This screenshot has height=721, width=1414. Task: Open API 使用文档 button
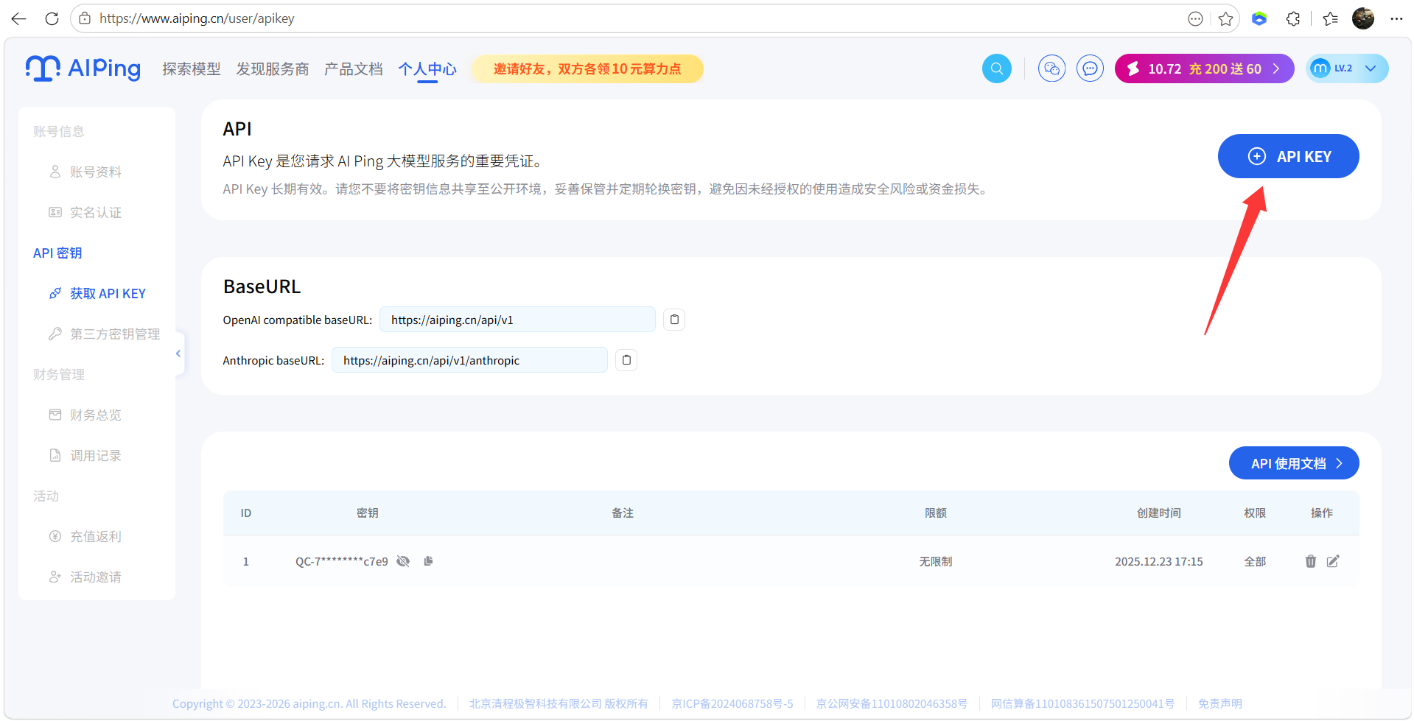pos(1294,463)
